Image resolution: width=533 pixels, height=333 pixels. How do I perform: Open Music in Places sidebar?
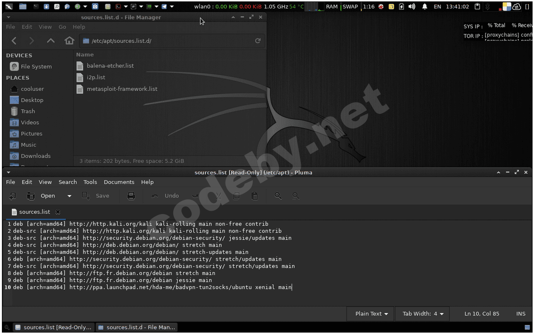[x=24, y=145]
